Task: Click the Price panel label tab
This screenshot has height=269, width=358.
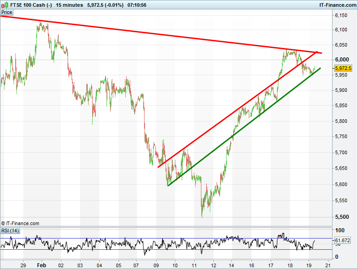Action: 7,13
